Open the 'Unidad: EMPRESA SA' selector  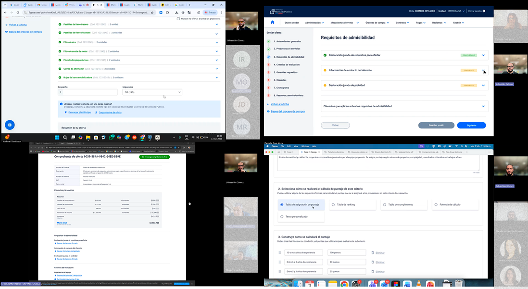(x=452, y=11)
